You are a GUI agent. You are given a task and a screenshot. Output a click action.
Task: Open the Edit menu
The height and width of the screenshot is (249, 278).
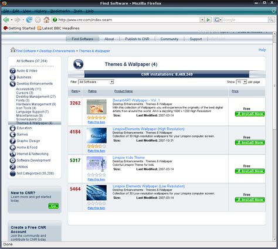[16, 11]
